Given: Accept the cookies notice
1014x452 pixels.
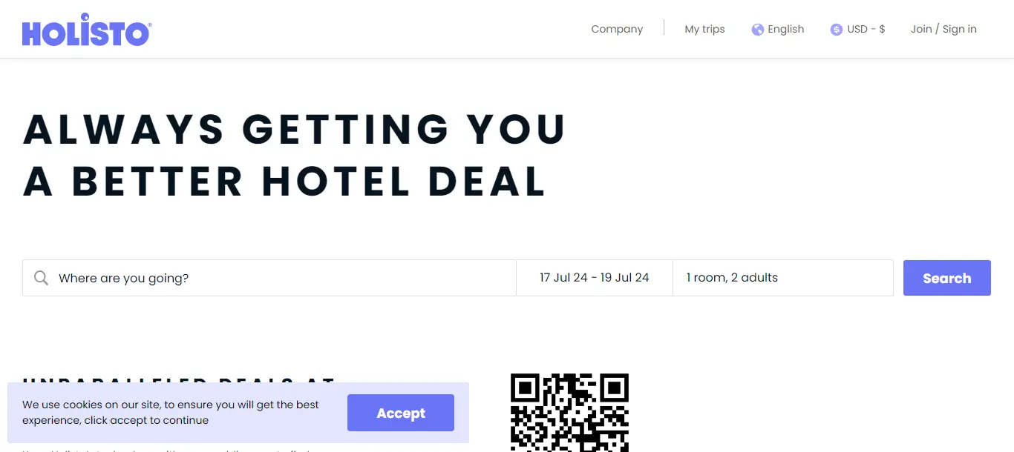Looking at the screenshot, I should point(400,413).
